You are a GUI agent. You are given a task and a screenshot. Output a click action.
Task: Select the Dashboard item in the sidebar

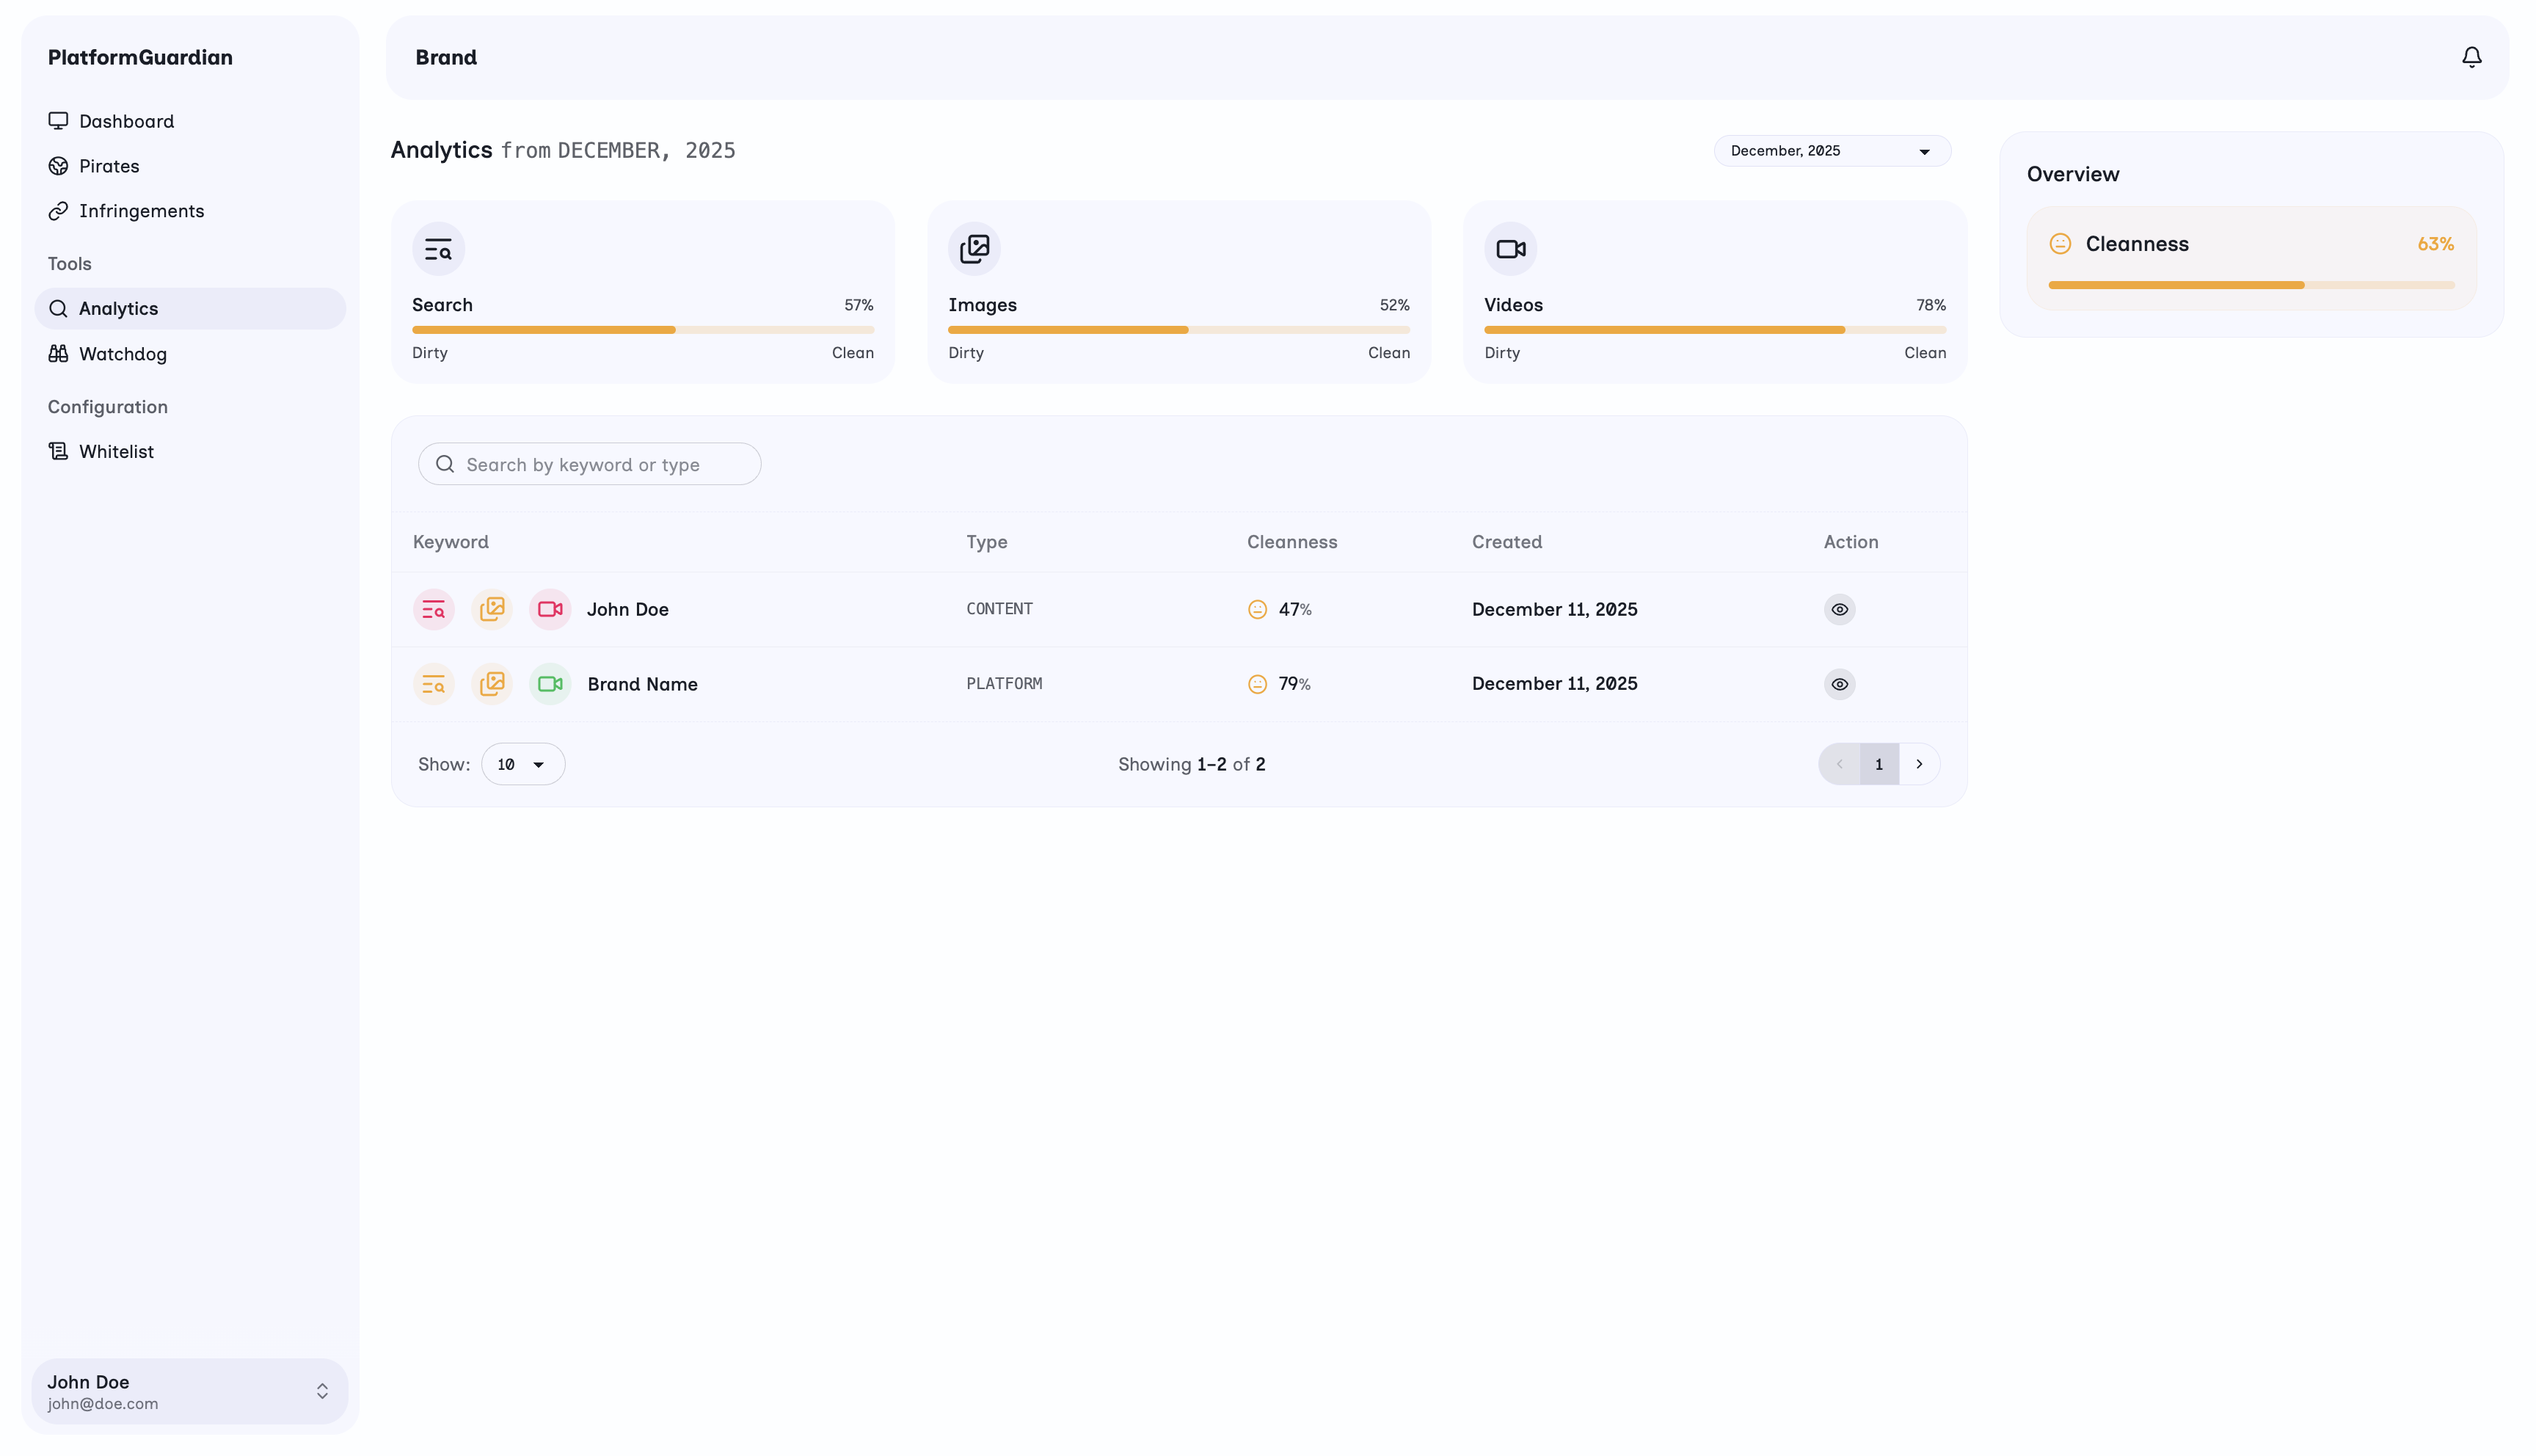tap(126, 121)
